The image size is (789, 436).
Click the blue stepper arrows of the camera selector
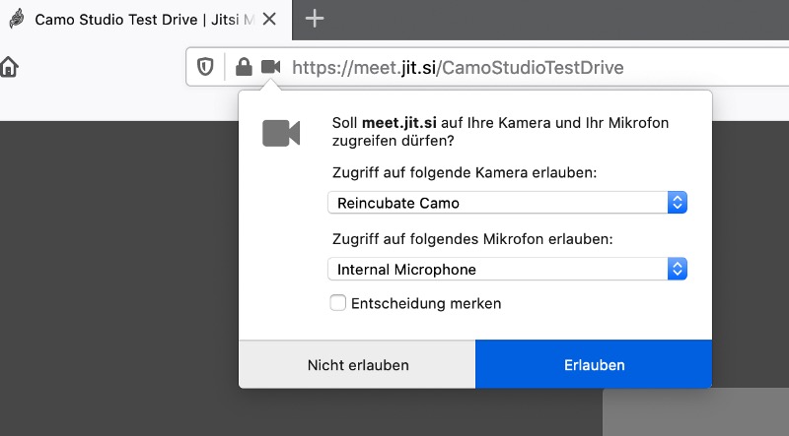click(678, 203)
